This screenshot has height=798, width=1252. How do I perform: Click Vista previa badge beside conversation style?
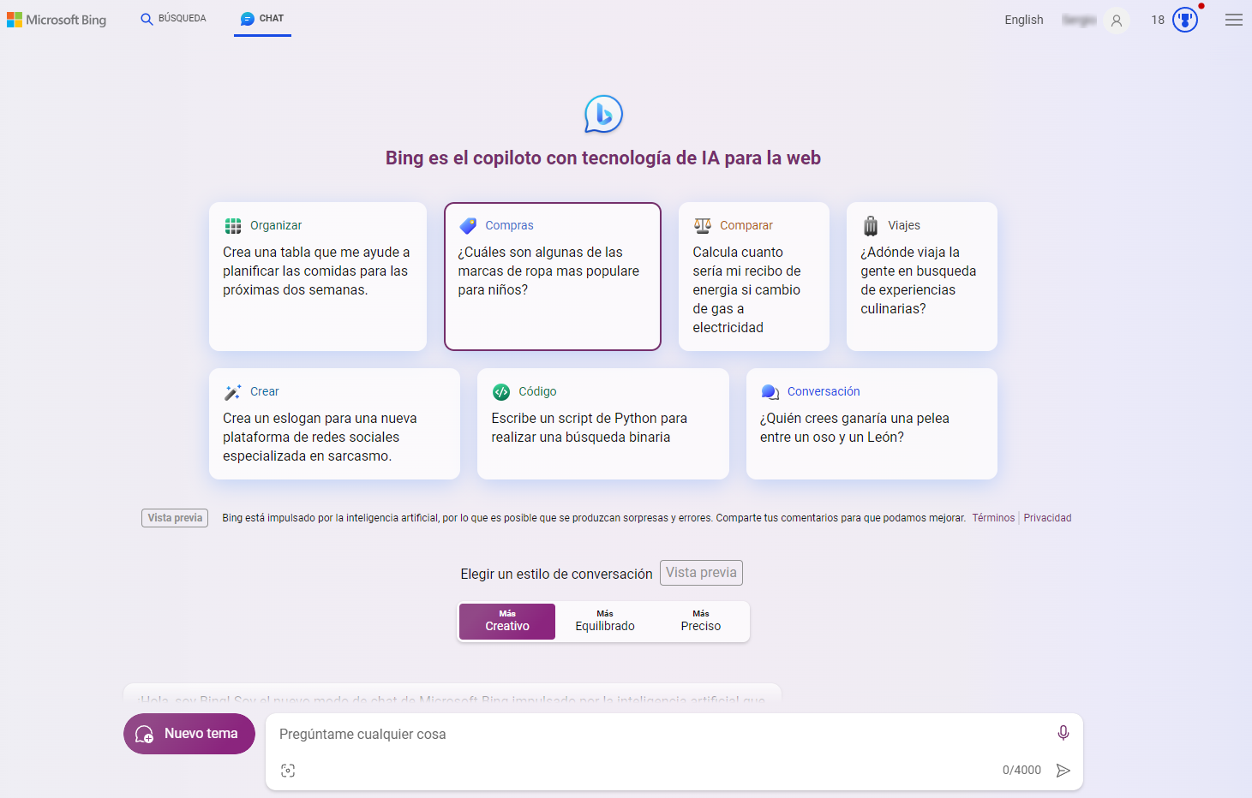click(701, 573)
